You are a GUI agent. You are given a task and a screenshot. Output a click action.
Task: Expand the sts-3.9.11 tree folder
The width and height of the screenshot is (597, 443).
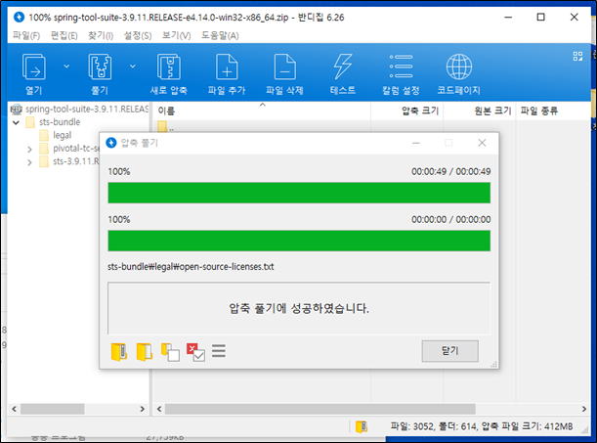29,162
